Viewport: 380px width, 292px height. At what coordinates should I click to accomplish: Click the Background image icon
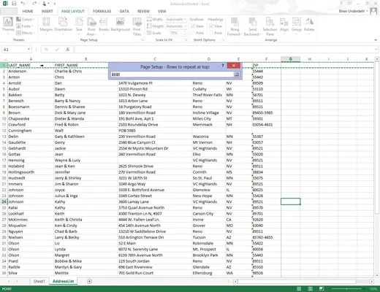(121, 25)
